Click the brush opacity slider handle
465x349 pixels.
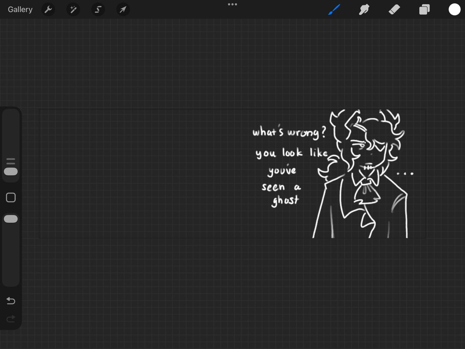pyautogui.click(x=11, y=219)
